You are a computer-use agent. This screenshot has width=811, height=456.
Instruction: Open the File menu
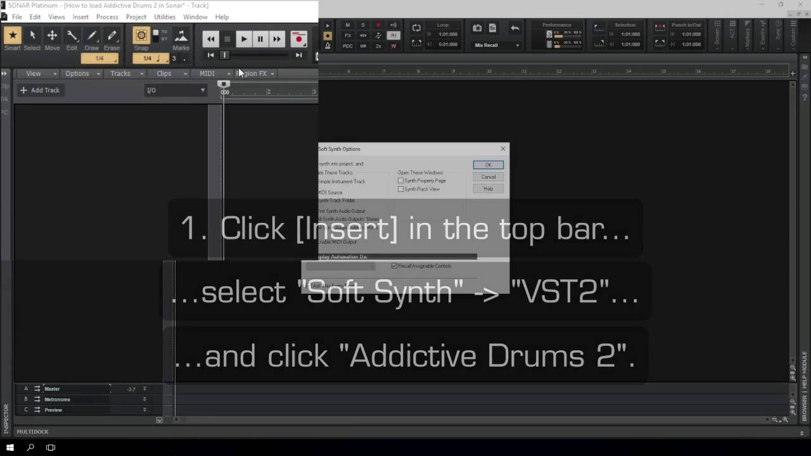(x=17, y=17)
